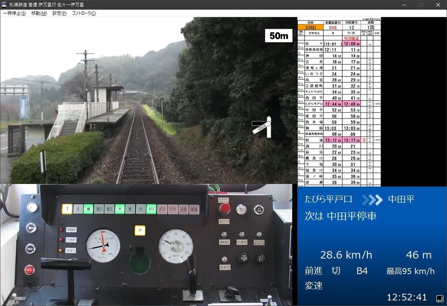Viewport: 447px width, 306px height.
Task: Click the ↓ indicator lamp on the panel
Action: click(x=78, y=208)
